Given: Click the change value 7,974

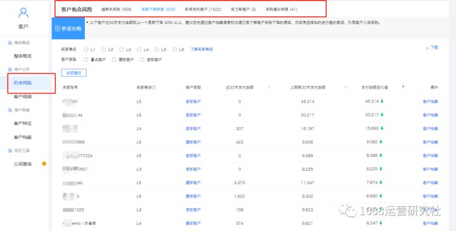Looking at the screenshot, I should 372,183.
